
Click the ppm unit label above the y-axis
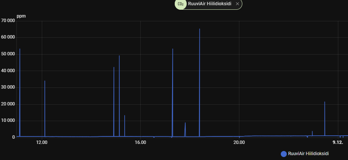(21, 16)
